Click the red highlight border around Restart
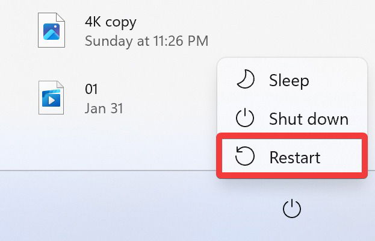This screenshot has height=241, width=375. (292, 136)
